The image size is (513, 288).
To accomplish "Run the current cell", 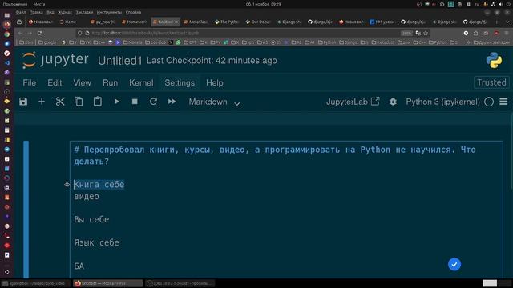I will coord(116,102).
